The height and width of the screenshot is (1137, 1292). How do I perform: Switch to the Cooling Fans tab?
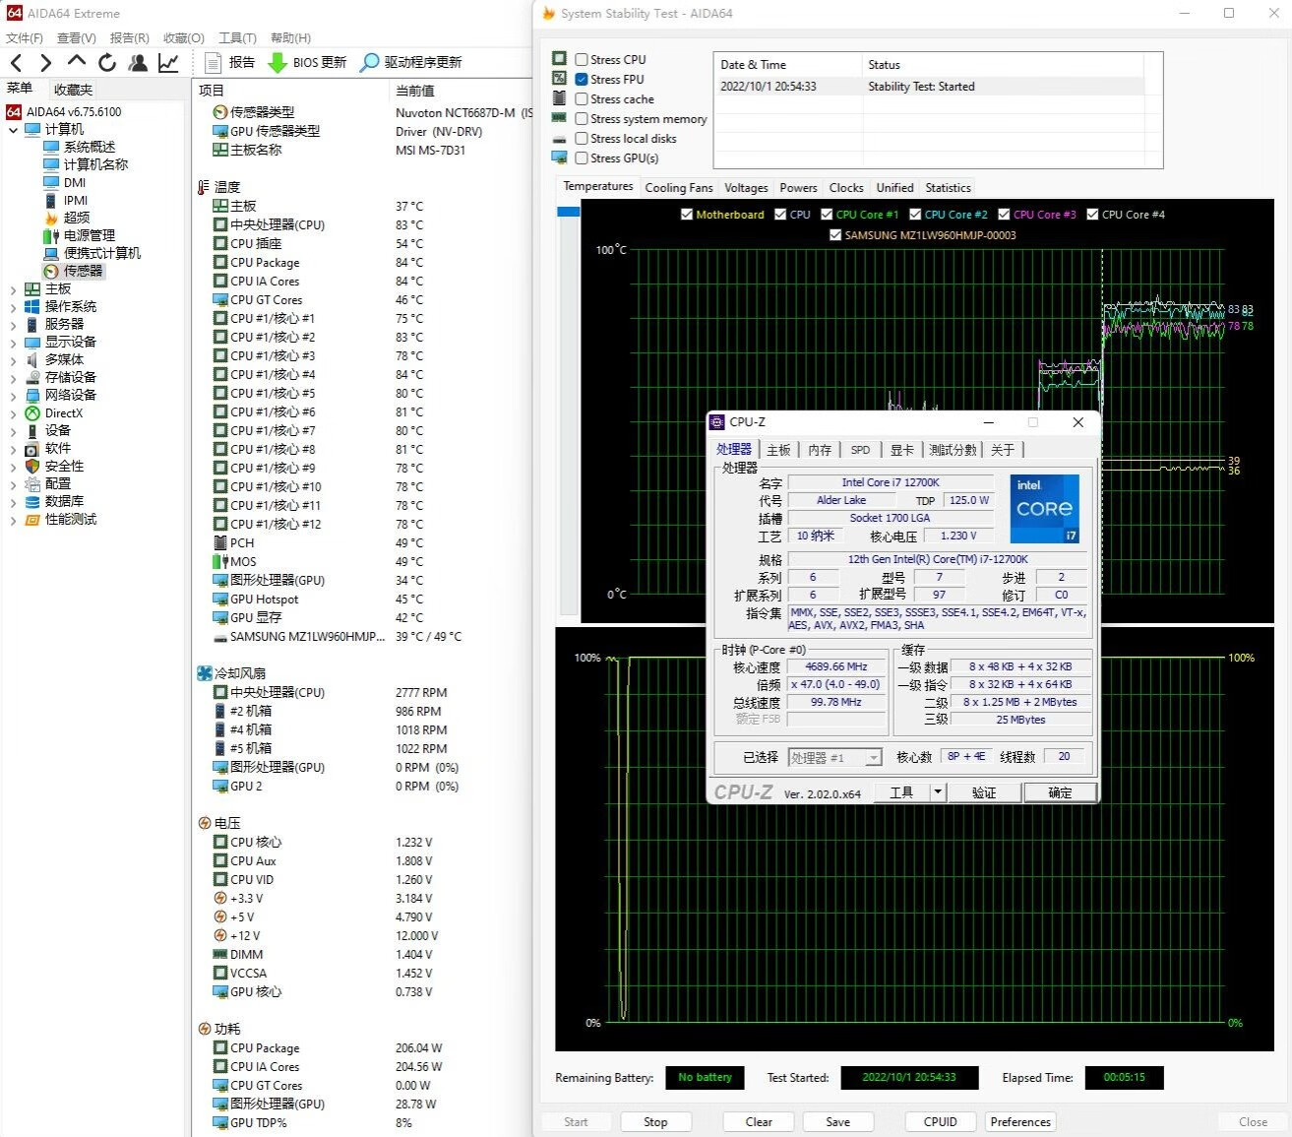click(678, 188)
